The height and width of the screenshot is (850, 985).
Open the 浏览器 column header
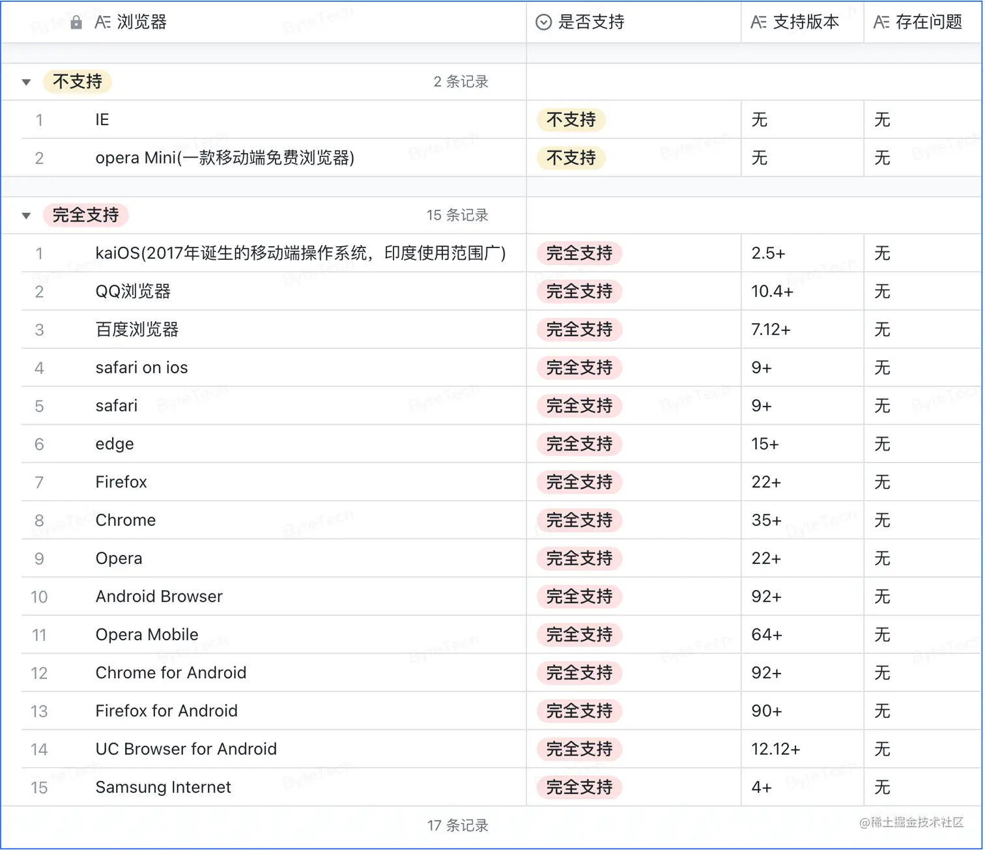coord(264,22)
